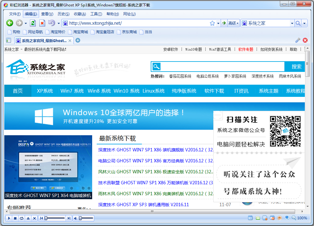Screen dimensions: 314x226
Task: Toggle the repeat loop playback button
Action: click(22, 218)
